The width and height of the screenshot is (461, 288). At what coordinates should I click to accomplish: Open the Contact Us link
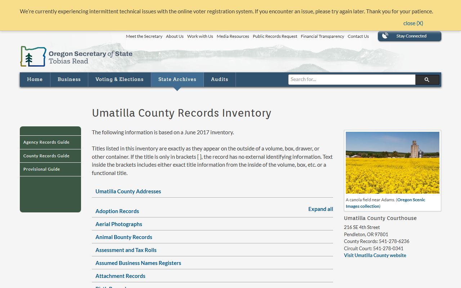(x=358, y=36)
